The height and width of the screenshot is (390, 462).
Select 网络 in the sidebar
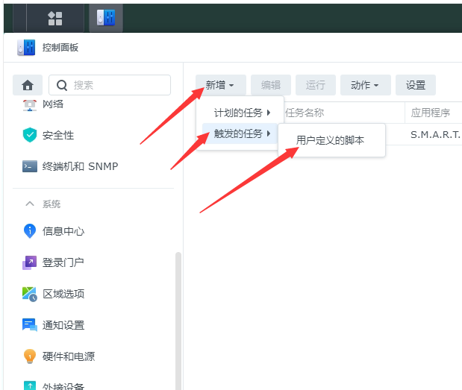click(53, 104)
